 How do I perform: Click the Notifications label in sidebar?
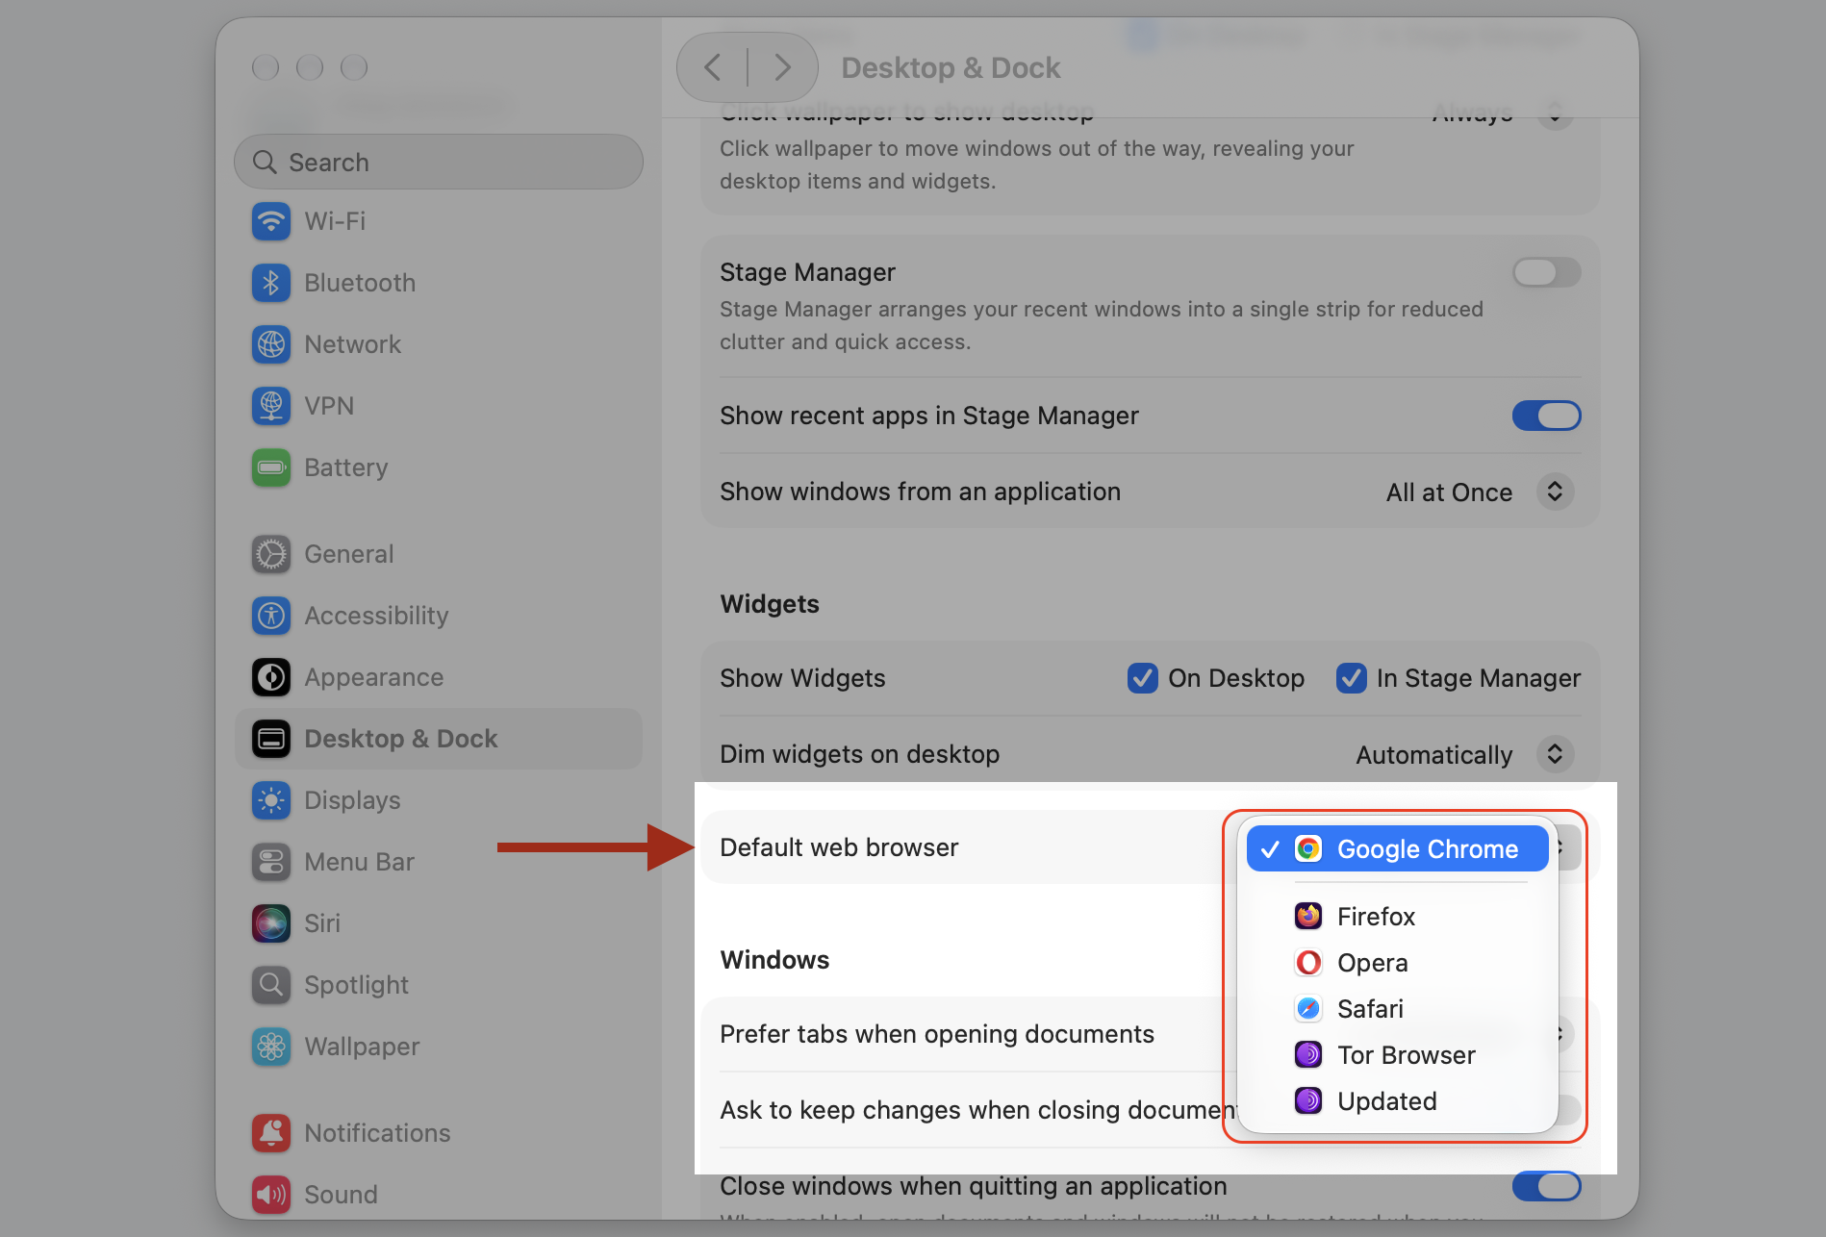377,1133
